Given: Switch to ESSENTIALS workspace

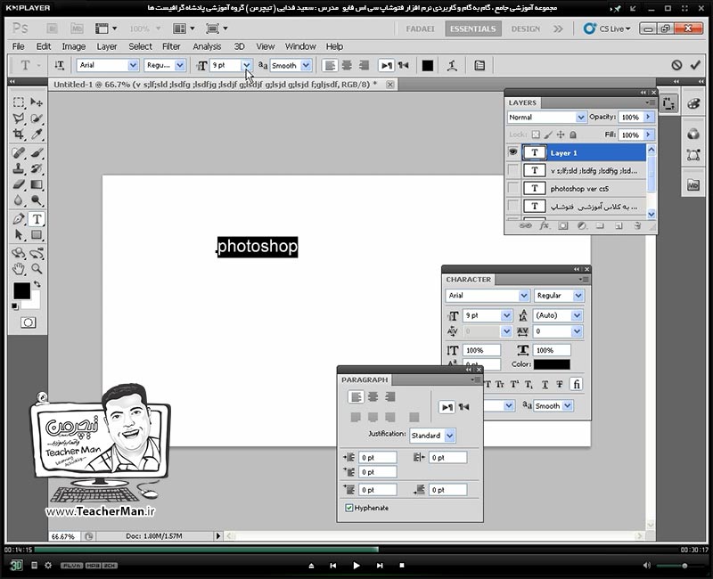Looking at the screenshot, I should coord(473,29).
